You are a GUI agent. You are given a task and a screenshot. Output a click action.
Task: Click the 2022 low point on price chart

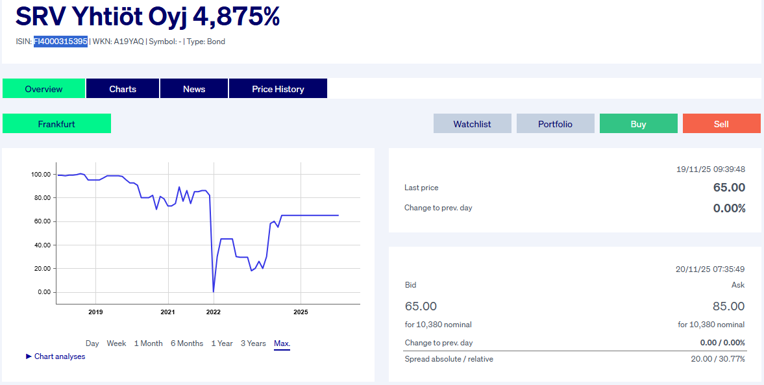point(214,292)
